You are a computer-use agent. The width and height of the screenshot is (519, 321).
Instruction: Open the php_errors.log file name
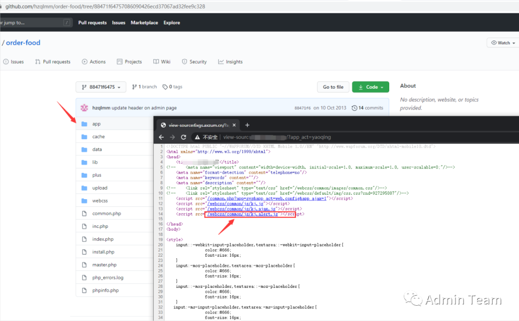tap(108, 278)
